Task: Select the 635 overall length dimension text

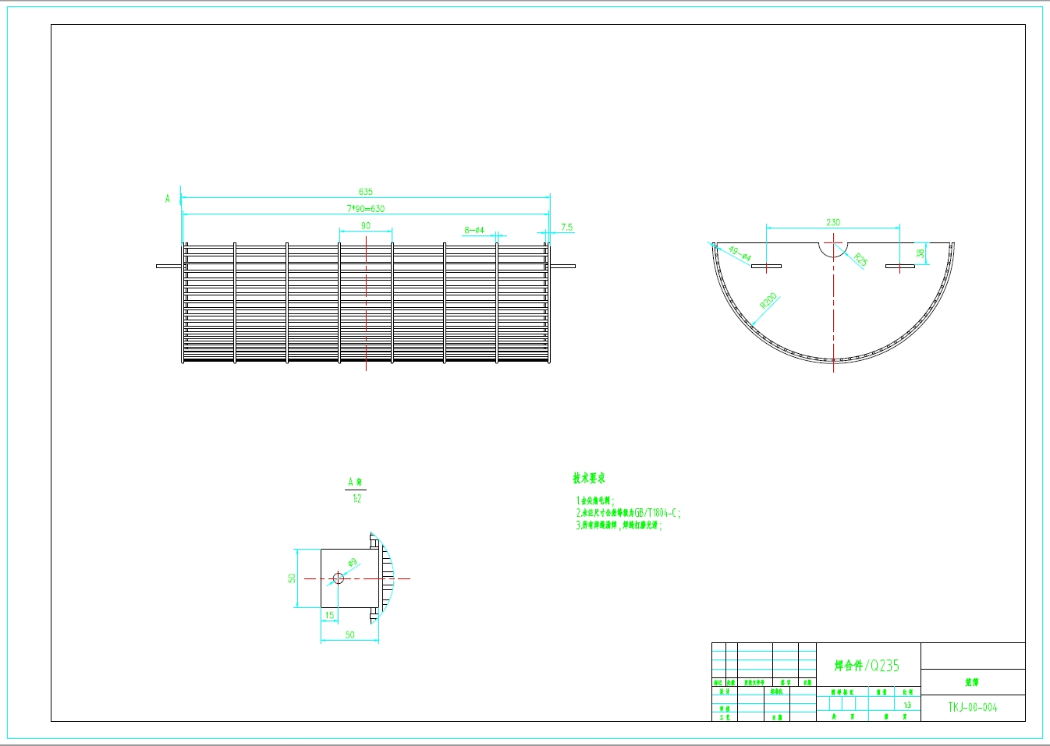Action: pos(365,192)
